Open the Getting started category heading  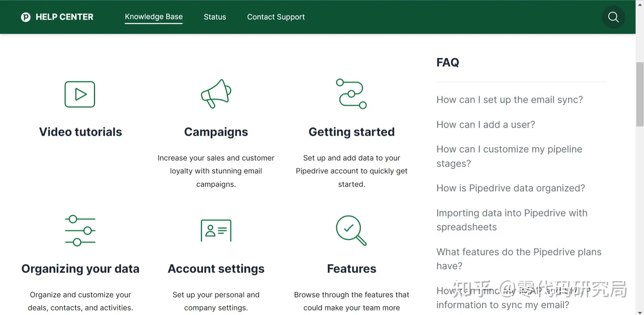[x=352, y=132]
